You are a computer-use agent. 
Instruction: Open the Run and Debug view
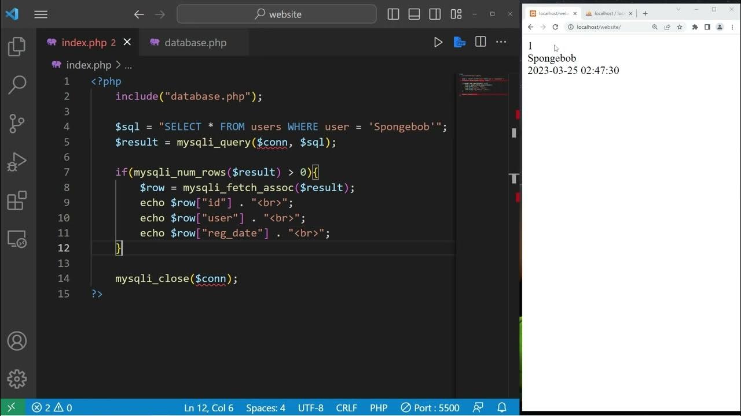coord(17,162)
